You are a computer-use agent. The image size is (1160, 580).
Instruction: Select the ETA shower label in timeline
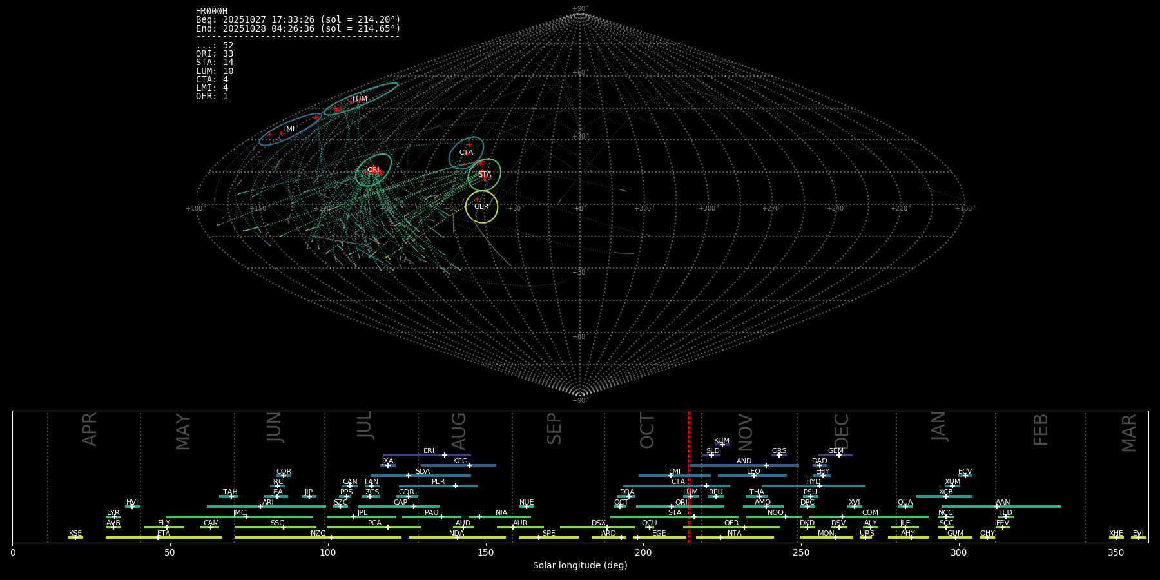click(164, 534)
